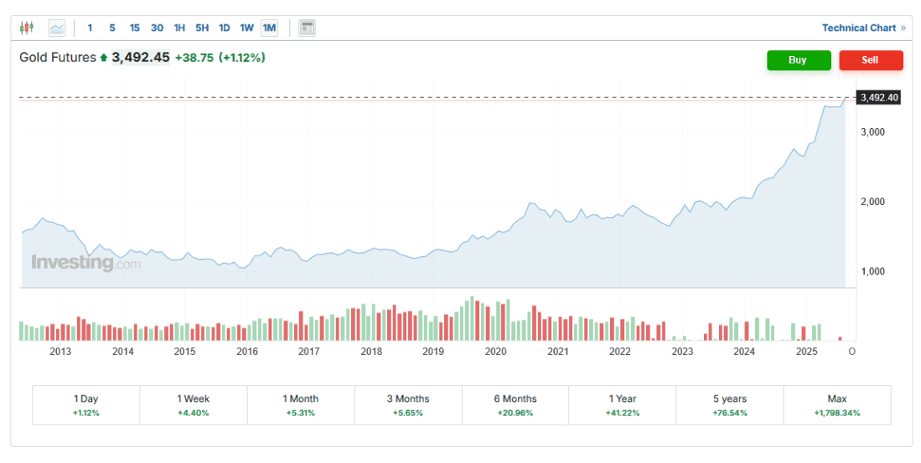Click the Investing.com watermark logo
The width and height of the screenshot is (921, 463).
[x=85, y=263]
